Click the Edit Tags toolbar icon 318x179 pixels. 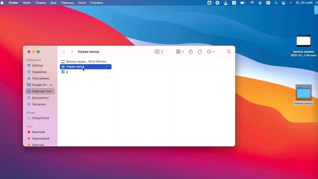tap(200, 52)
